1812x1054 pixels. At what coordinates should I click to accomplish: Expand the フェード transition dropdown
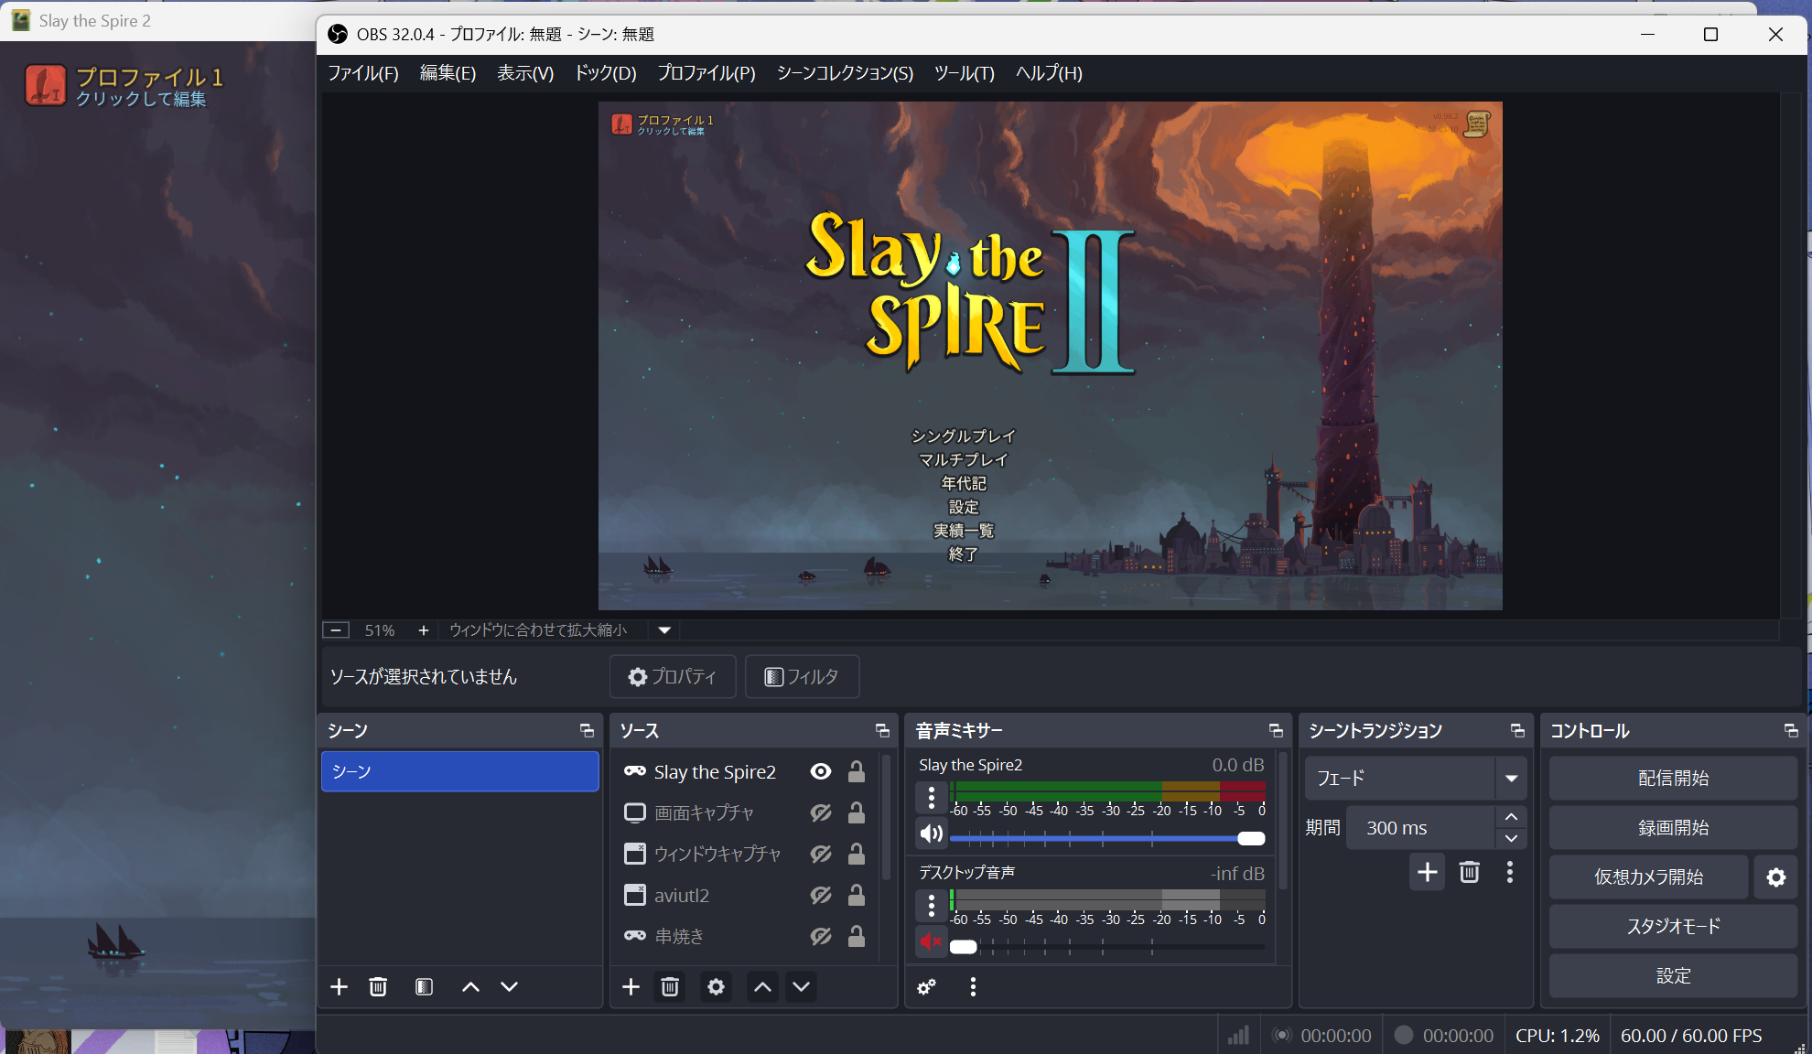1511,779
